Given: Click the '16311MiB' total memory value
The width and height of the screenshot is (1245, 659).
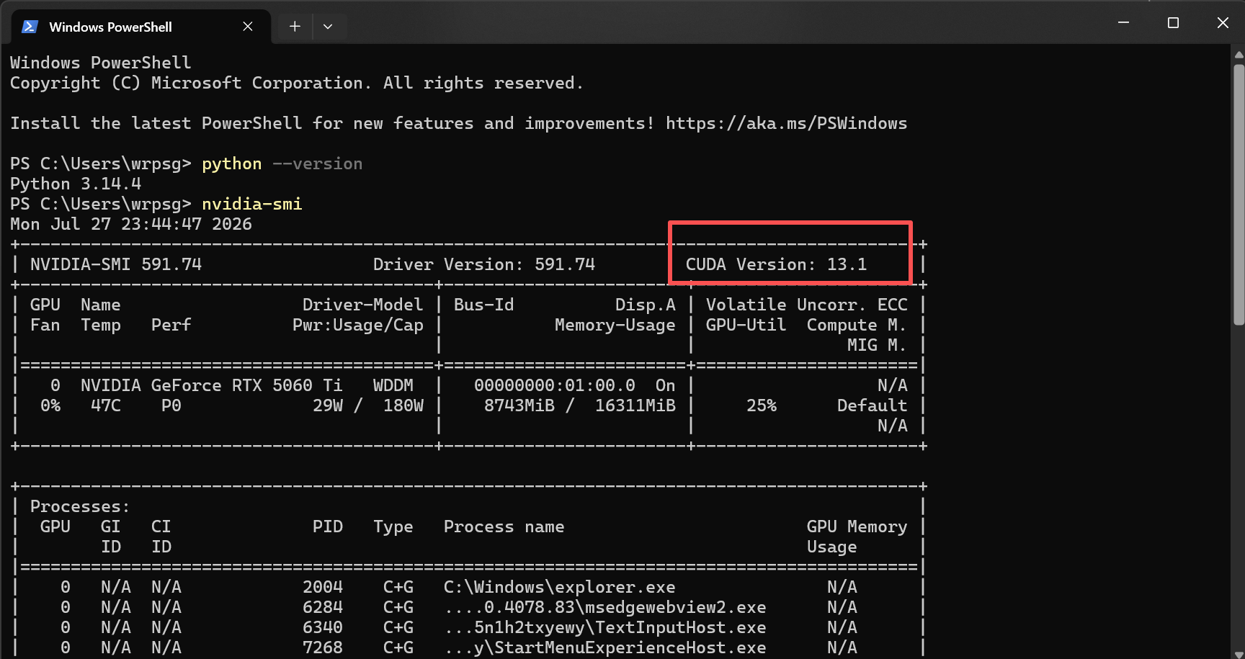Looking at the screenshot, I should 635,405.
